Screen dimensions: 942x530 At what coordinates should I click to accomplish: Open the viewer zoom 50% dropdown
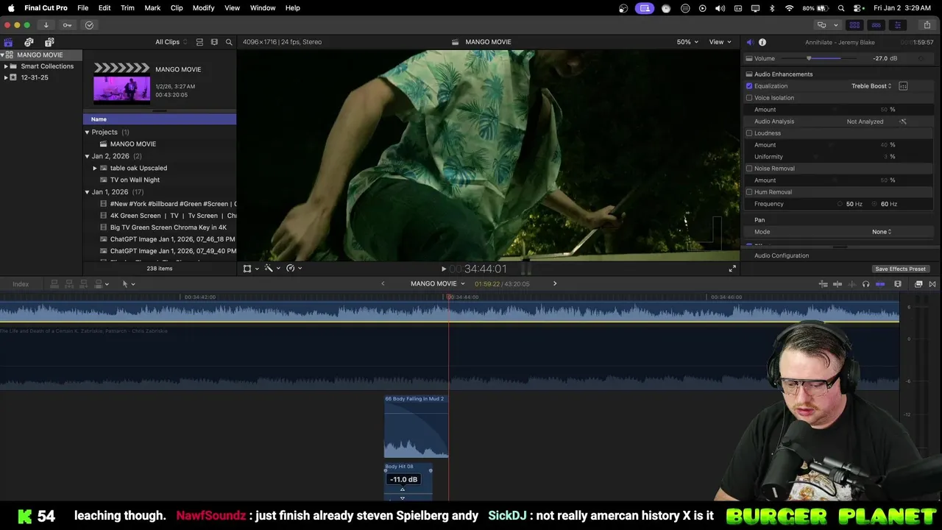(x=688, y=42)
